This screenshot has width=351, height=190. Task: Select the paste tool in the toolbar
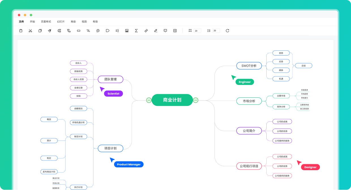point(21,31)
